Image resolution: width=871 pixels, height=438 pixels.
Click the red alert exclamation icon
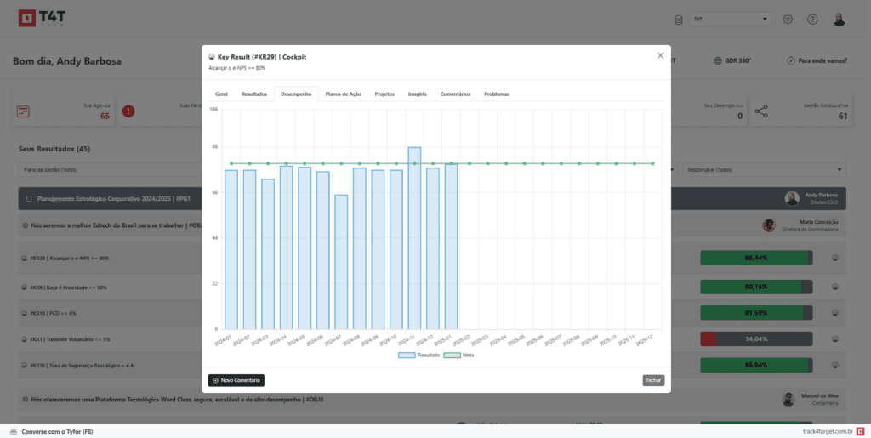tap(128, 111)
